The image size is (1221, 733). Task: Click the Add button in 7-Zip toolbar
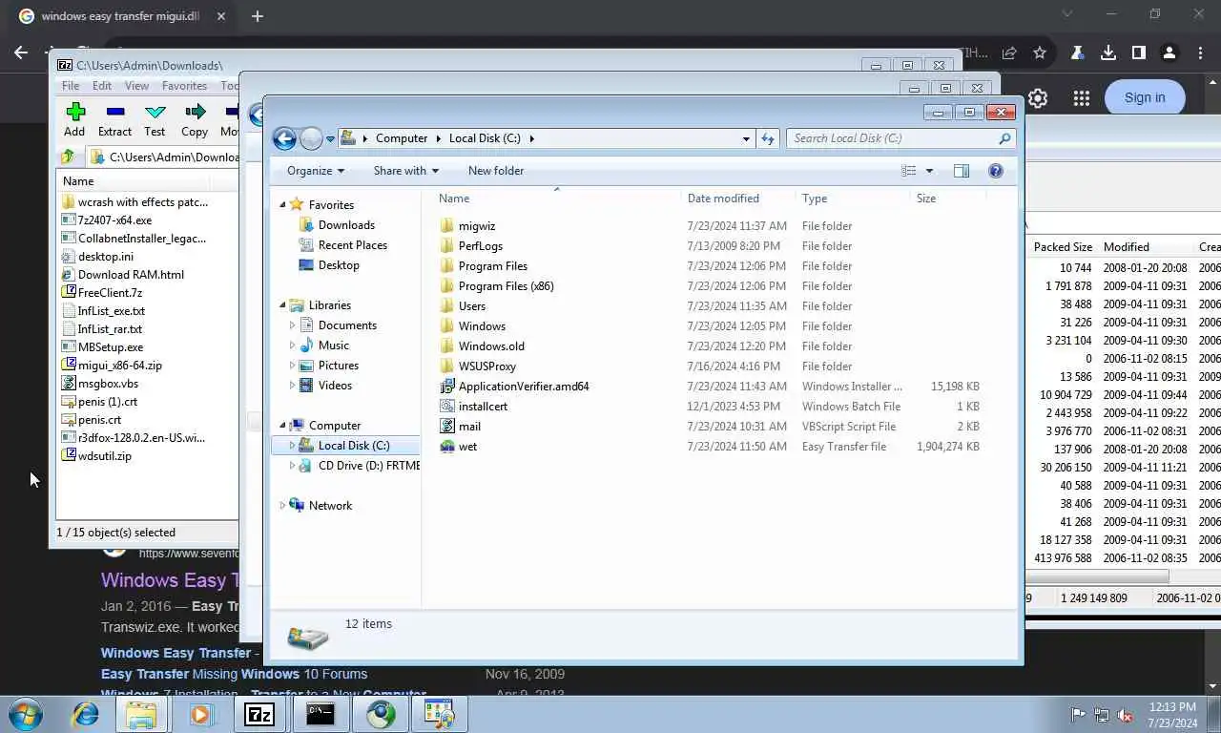pyautogui.click(x=74, y=120)
